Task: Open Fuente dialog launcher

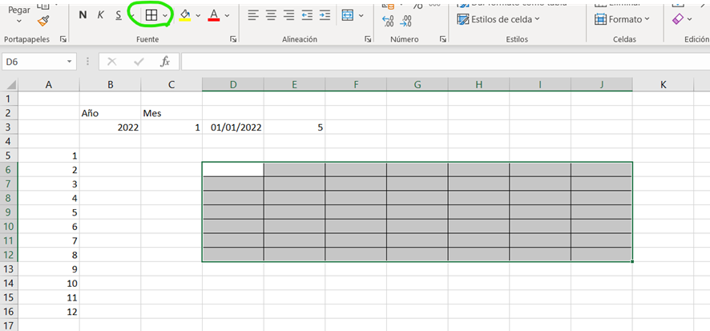Action: 233,40
